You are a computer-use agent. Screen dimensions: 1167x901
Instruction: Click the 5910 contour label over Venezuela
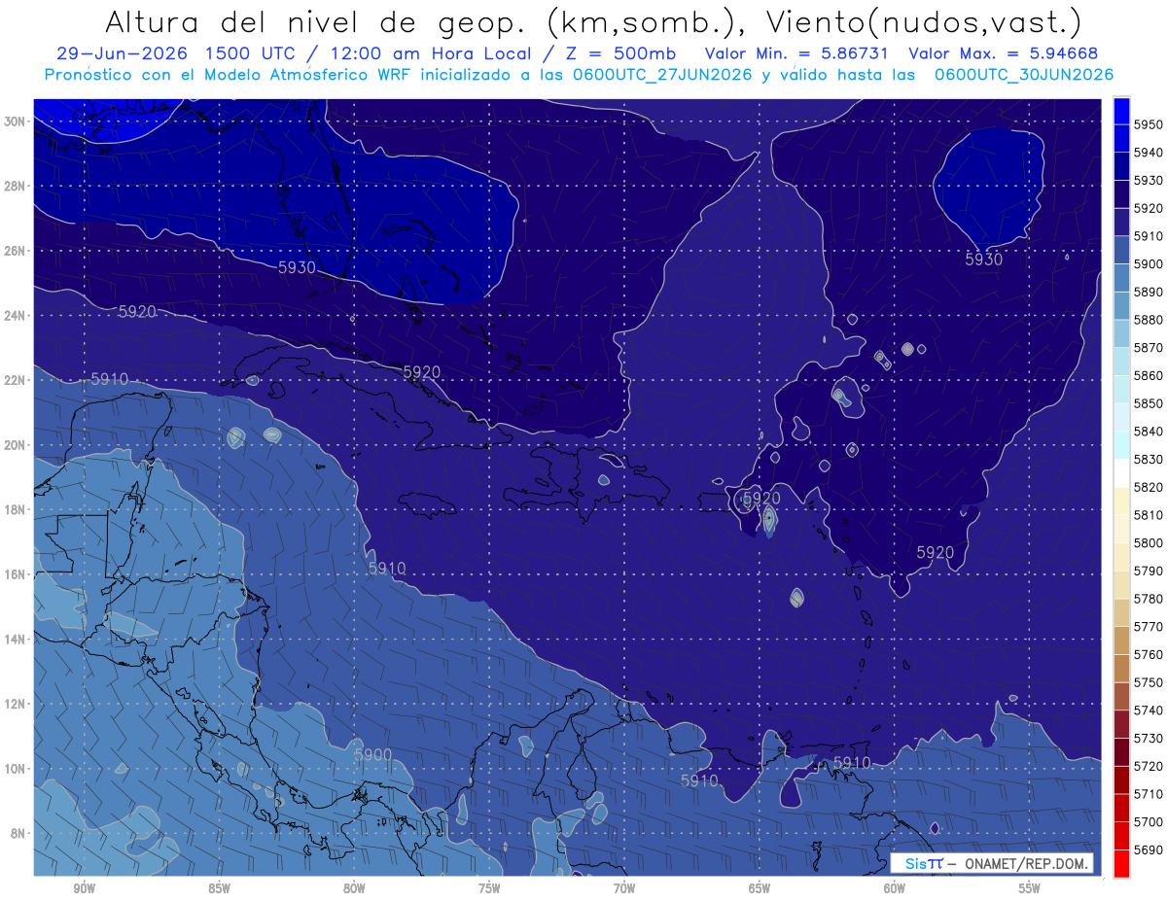699,780
